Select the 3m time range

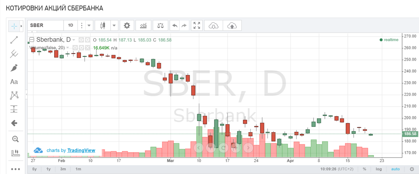[63, 169]
